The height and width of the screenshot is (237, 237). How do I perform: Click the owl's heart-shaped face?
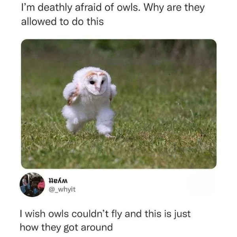pyautogui.click(x=96, y=83)
